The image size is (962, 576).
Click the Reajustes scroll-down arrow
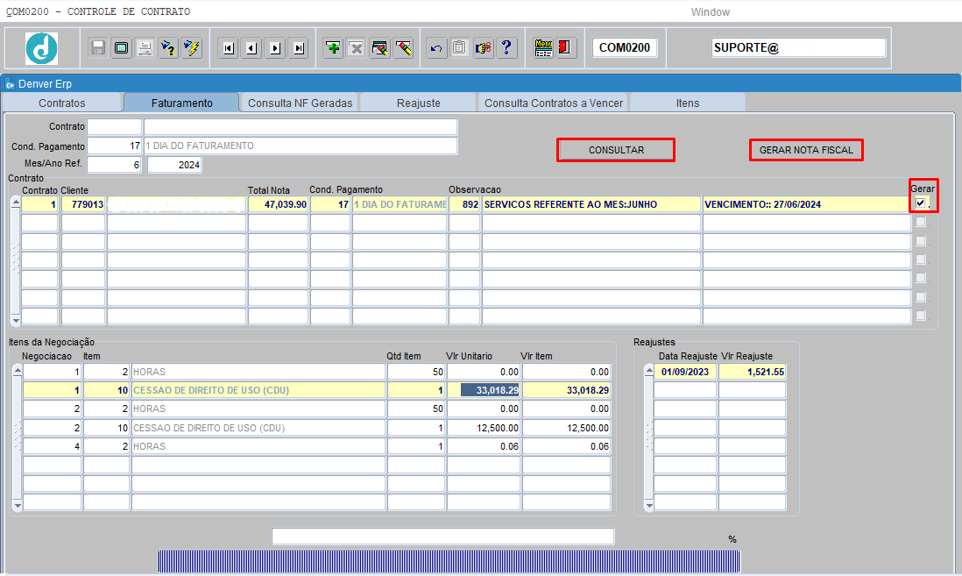pyautogui.click(x=648, y=505)
